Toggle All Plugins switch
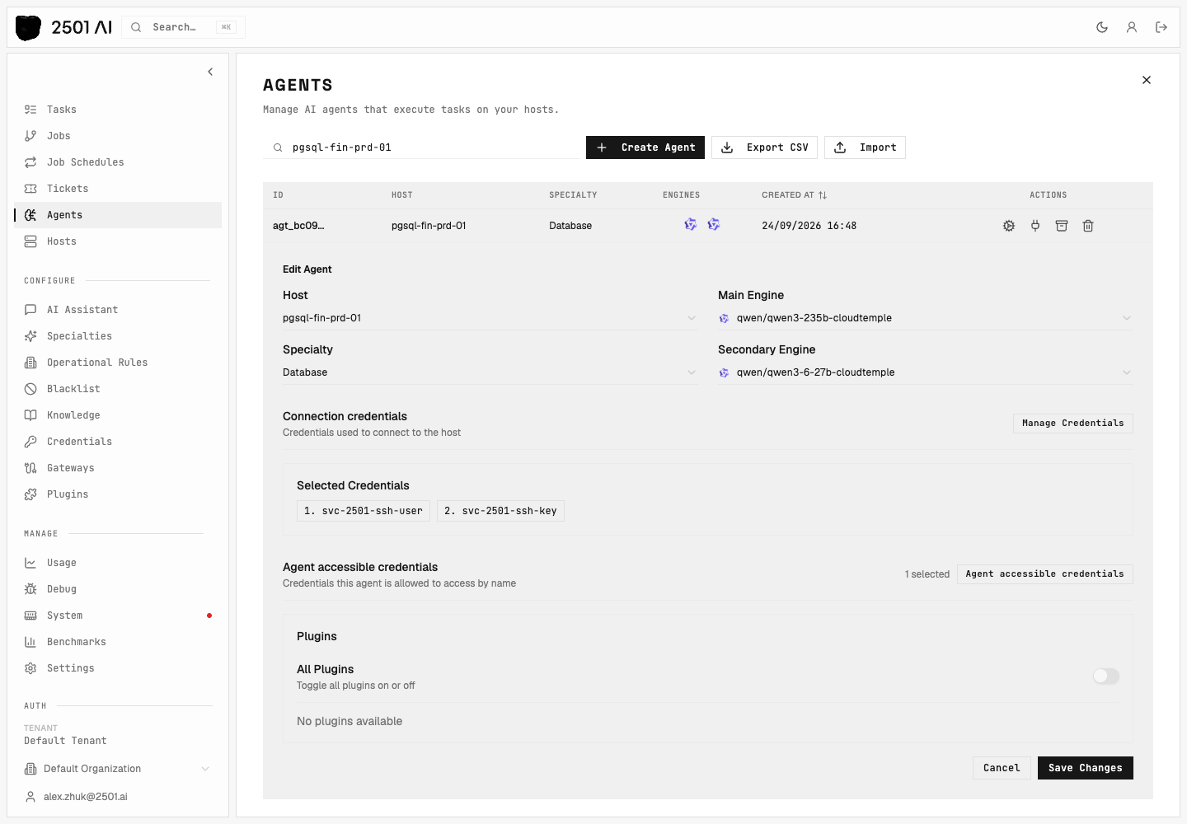 coord(1106,677)
